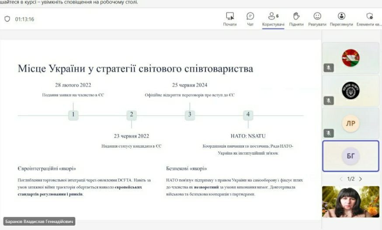Open the Переглянути view options
This screenshot has height=230, width=382.
341,16
